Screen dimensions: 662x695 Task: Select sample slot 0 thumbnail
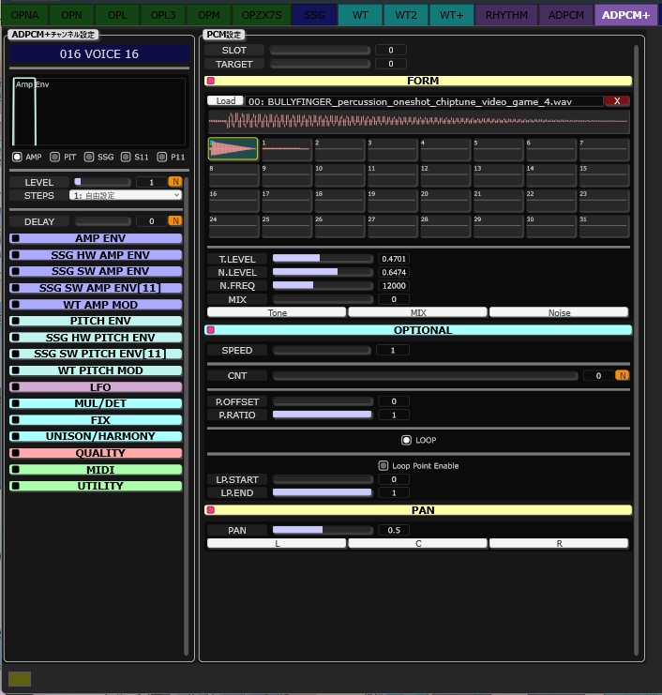pos(233,149)
